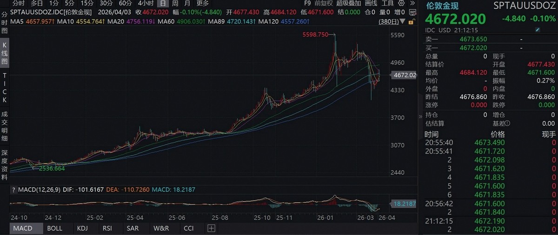
Task: Open the TICK side tab
Action: pyautogui.click(x=5, y=88)
